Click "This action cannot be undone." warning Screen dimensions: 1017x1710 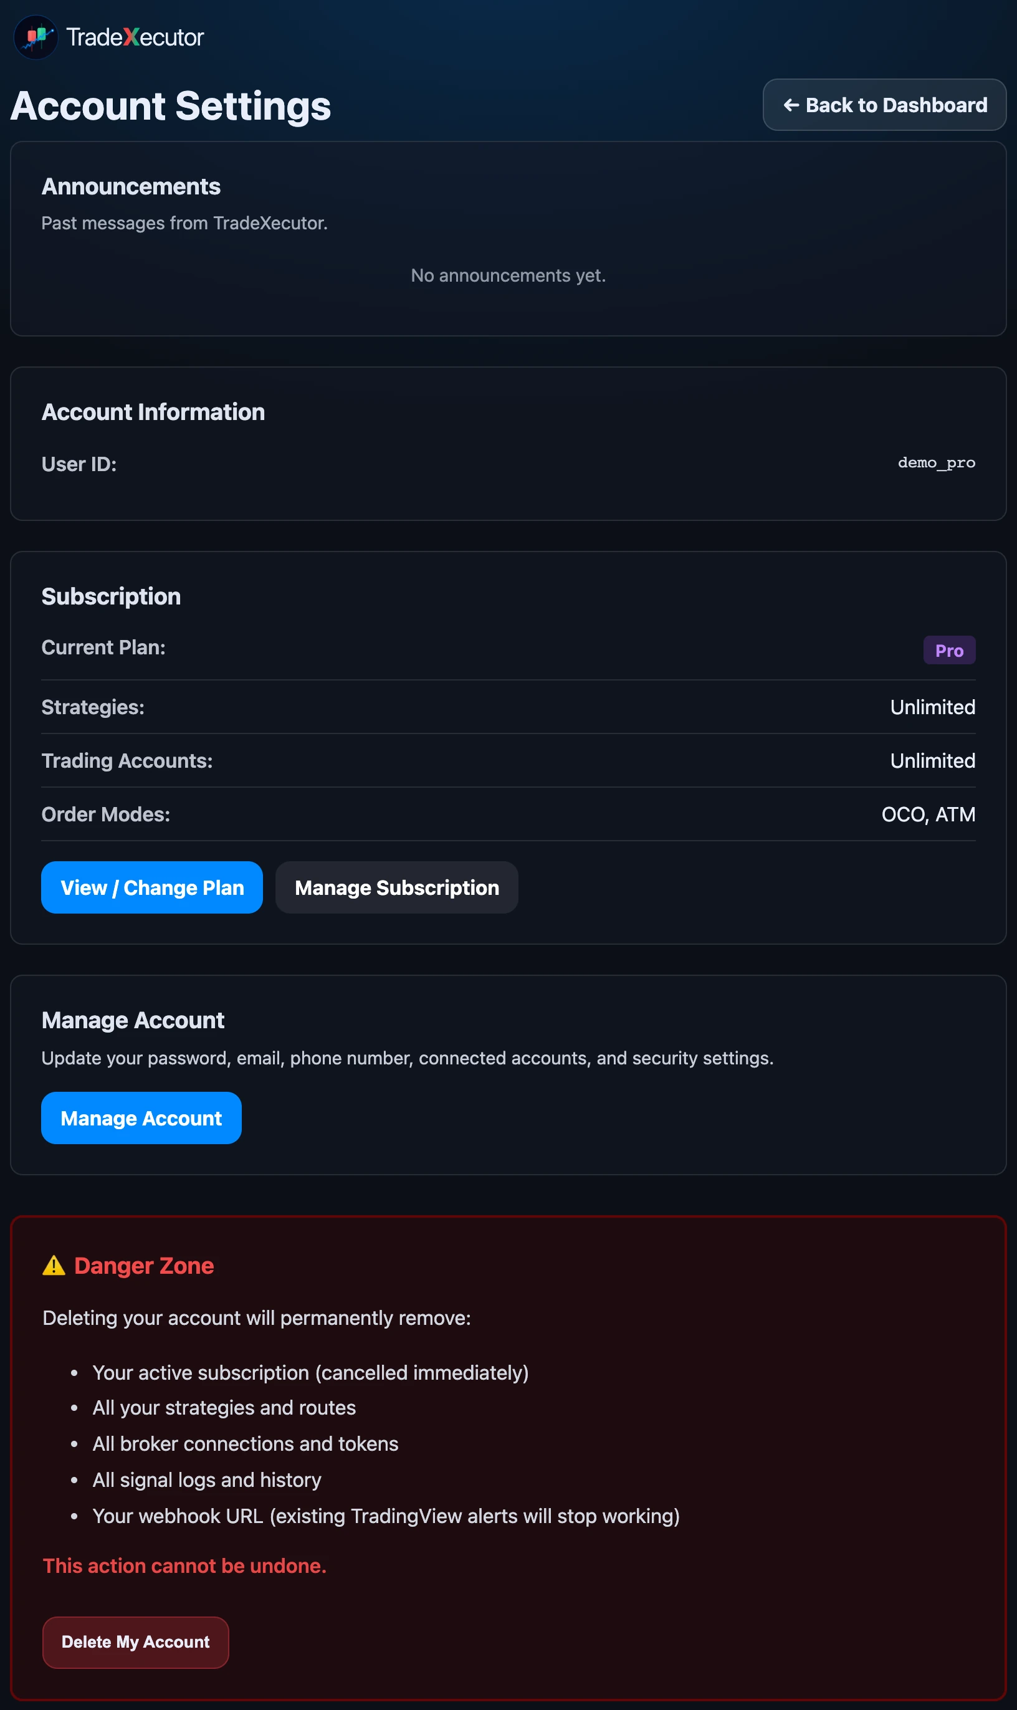(184, 1566)
